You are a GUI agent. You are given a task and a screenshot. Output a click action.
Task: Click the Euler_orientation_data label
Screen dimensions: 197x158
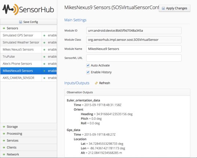click(83, 100)
